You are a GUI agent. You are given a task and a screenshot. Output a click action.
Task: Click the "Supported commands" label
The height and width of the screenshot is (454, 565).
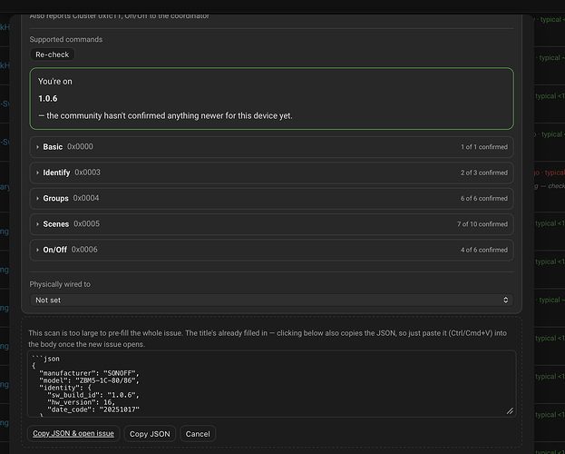tap(66, 39)
